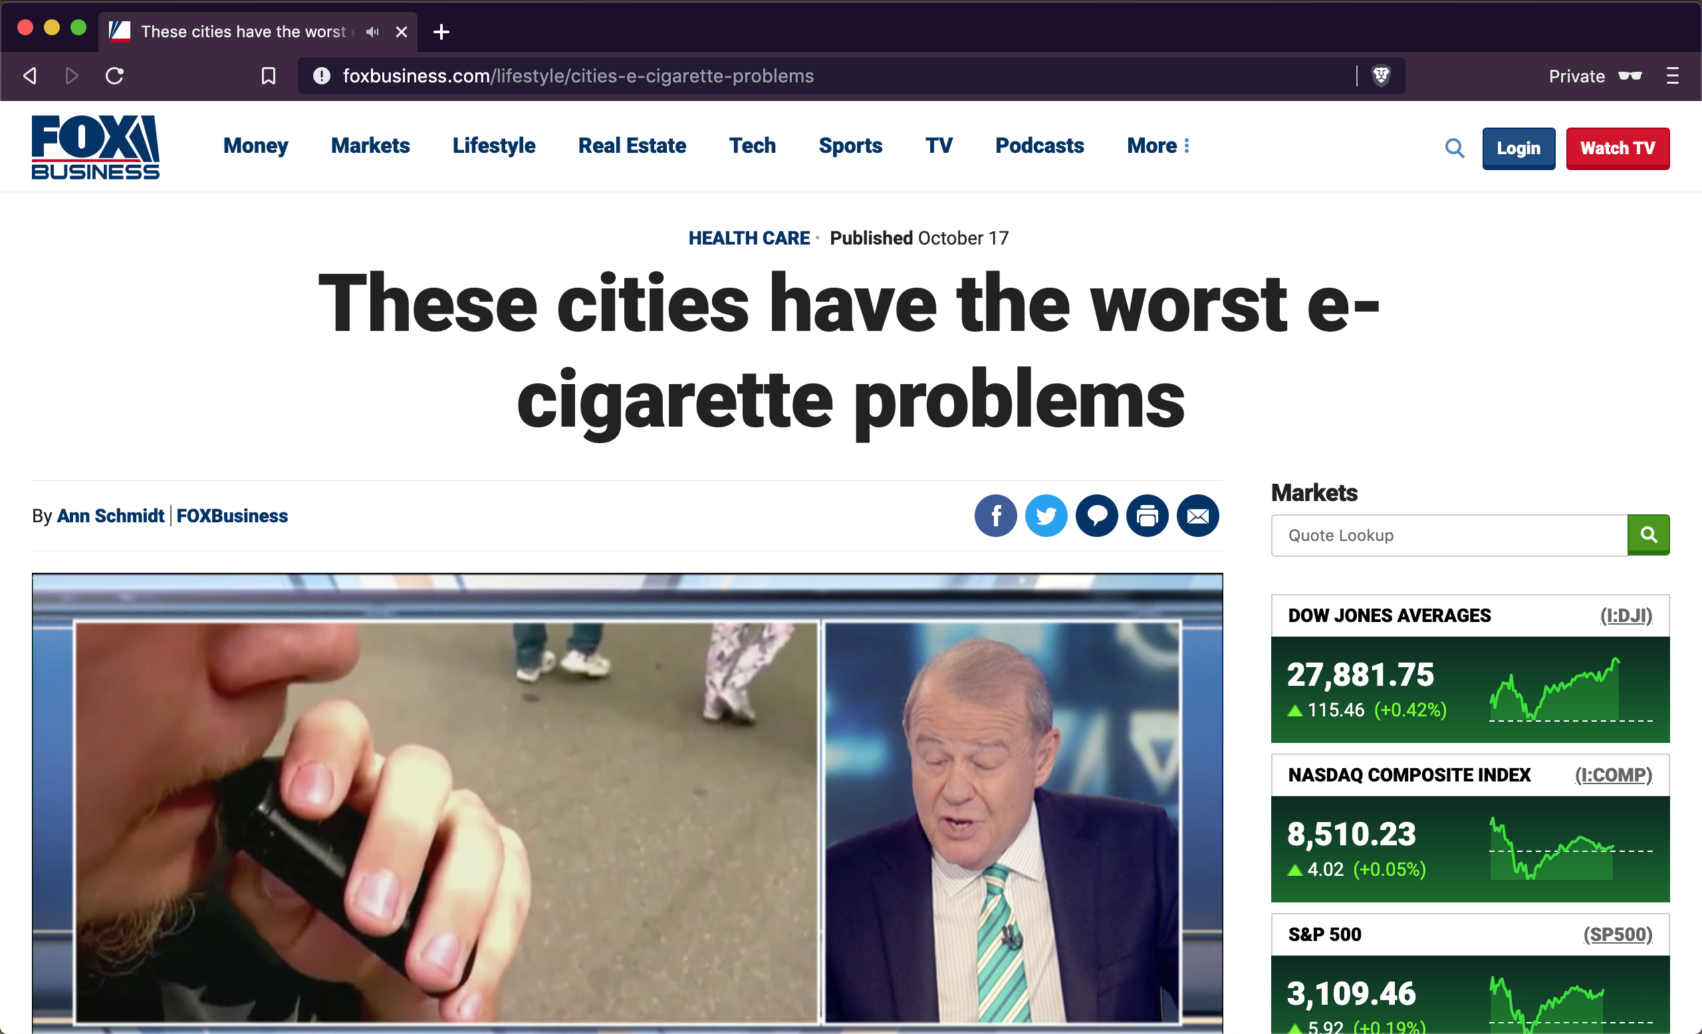1702x1034 pixels.
Task: Share the article on Twitter
Action: pyautogui.click(x=1046, y=516)
